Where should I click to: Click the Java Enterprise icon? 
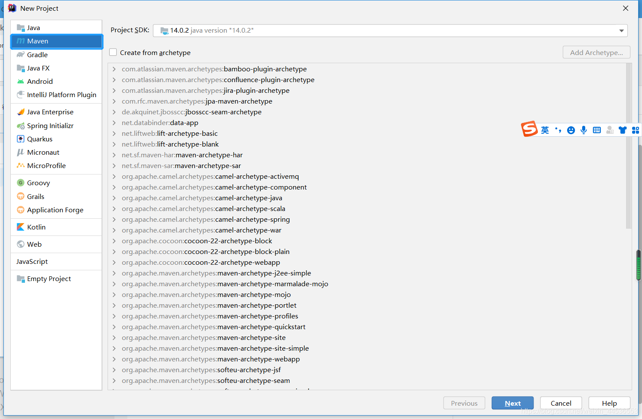21,112
